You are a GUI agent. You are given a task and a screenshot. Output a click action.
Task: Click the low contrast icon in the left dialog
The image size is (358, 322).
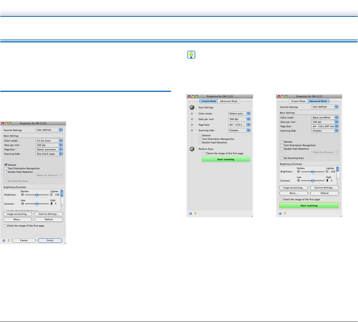(x=22, y=203)
